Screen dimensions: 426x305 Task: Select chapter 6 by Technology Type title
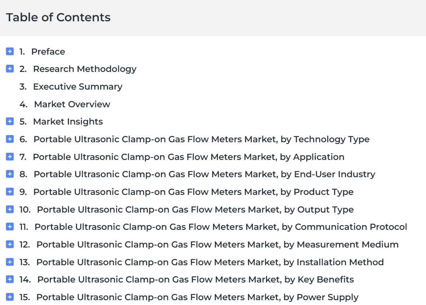(x=201, y=139)
